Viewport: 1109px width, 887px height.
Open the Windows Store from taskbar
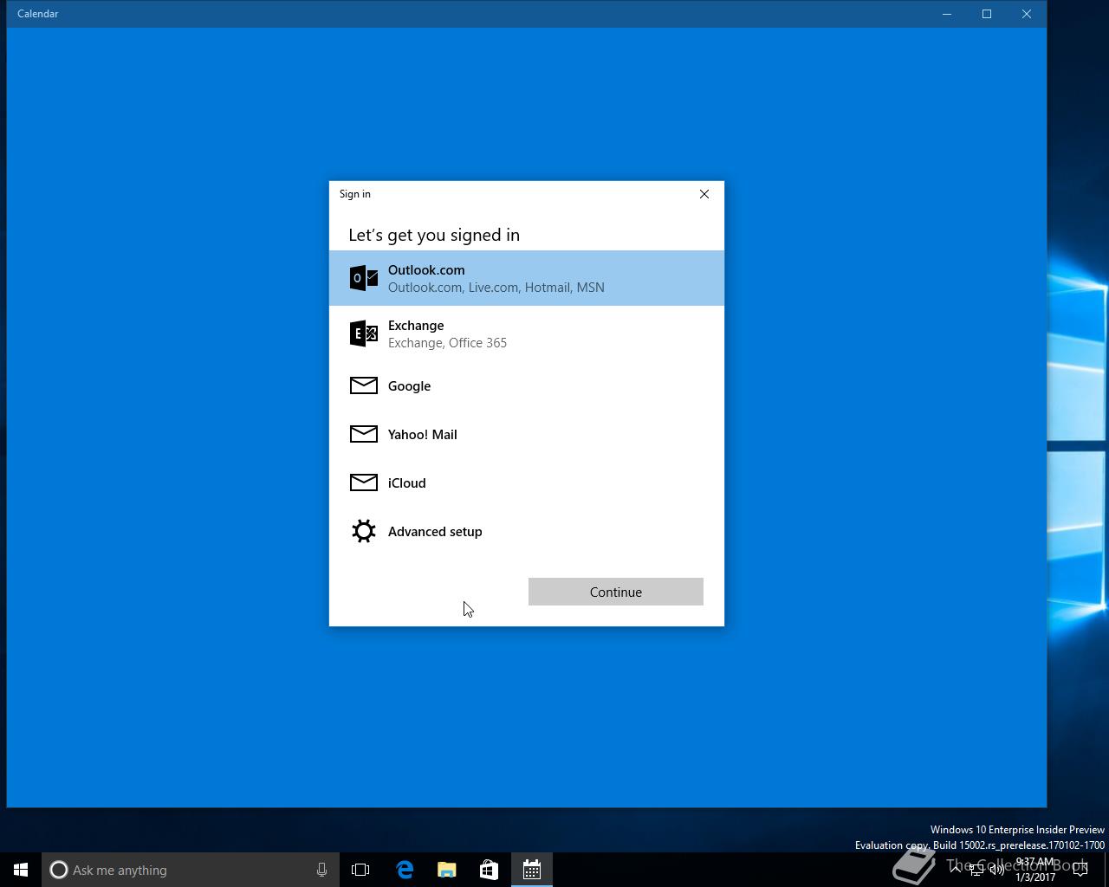489,870
